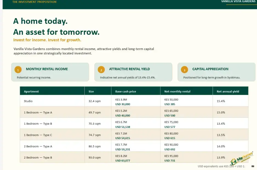Click the 'USD 40,000' price value
The height and width of the screenshot is (170, 257).
122,116
